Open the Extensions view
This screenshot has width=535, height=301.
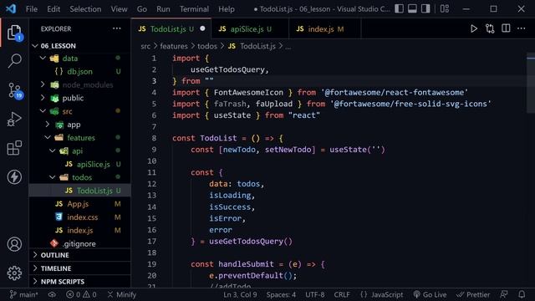(14, 148)
